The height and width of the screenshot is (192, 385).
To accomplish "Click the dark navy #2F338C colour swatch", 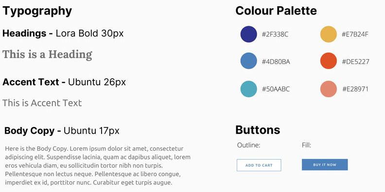I will tap(248, 34).
